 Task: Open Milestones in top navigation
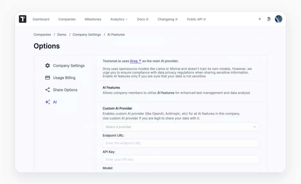[x=93, y=19]
